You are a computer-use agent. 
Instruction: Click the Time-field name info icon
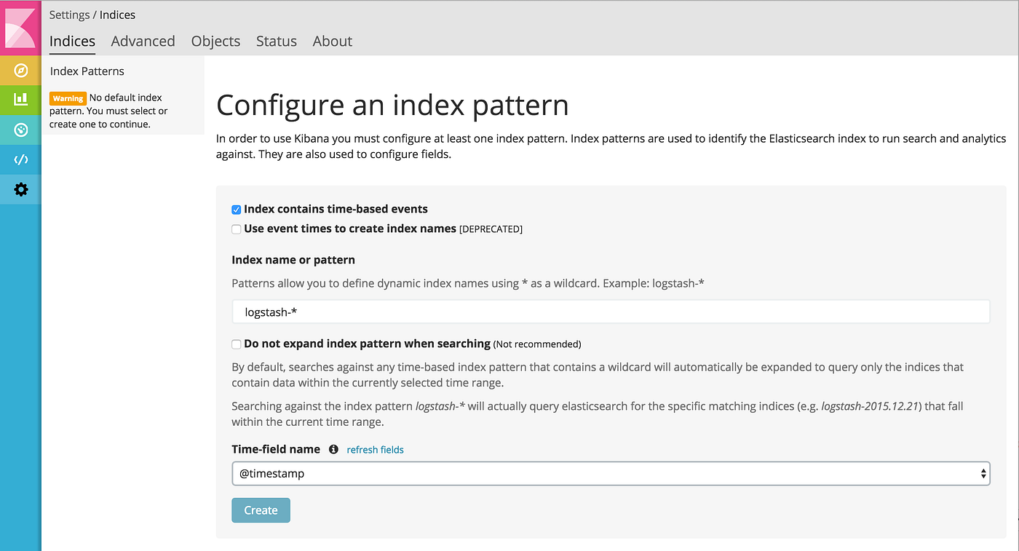(x=333, y=450)
